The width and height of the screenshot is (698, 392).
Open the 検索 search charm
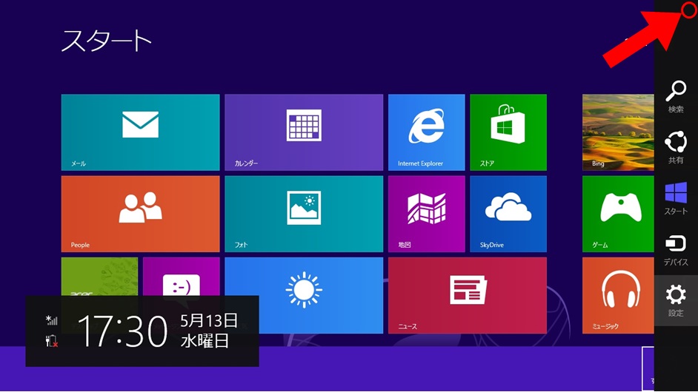click(676, 96)
